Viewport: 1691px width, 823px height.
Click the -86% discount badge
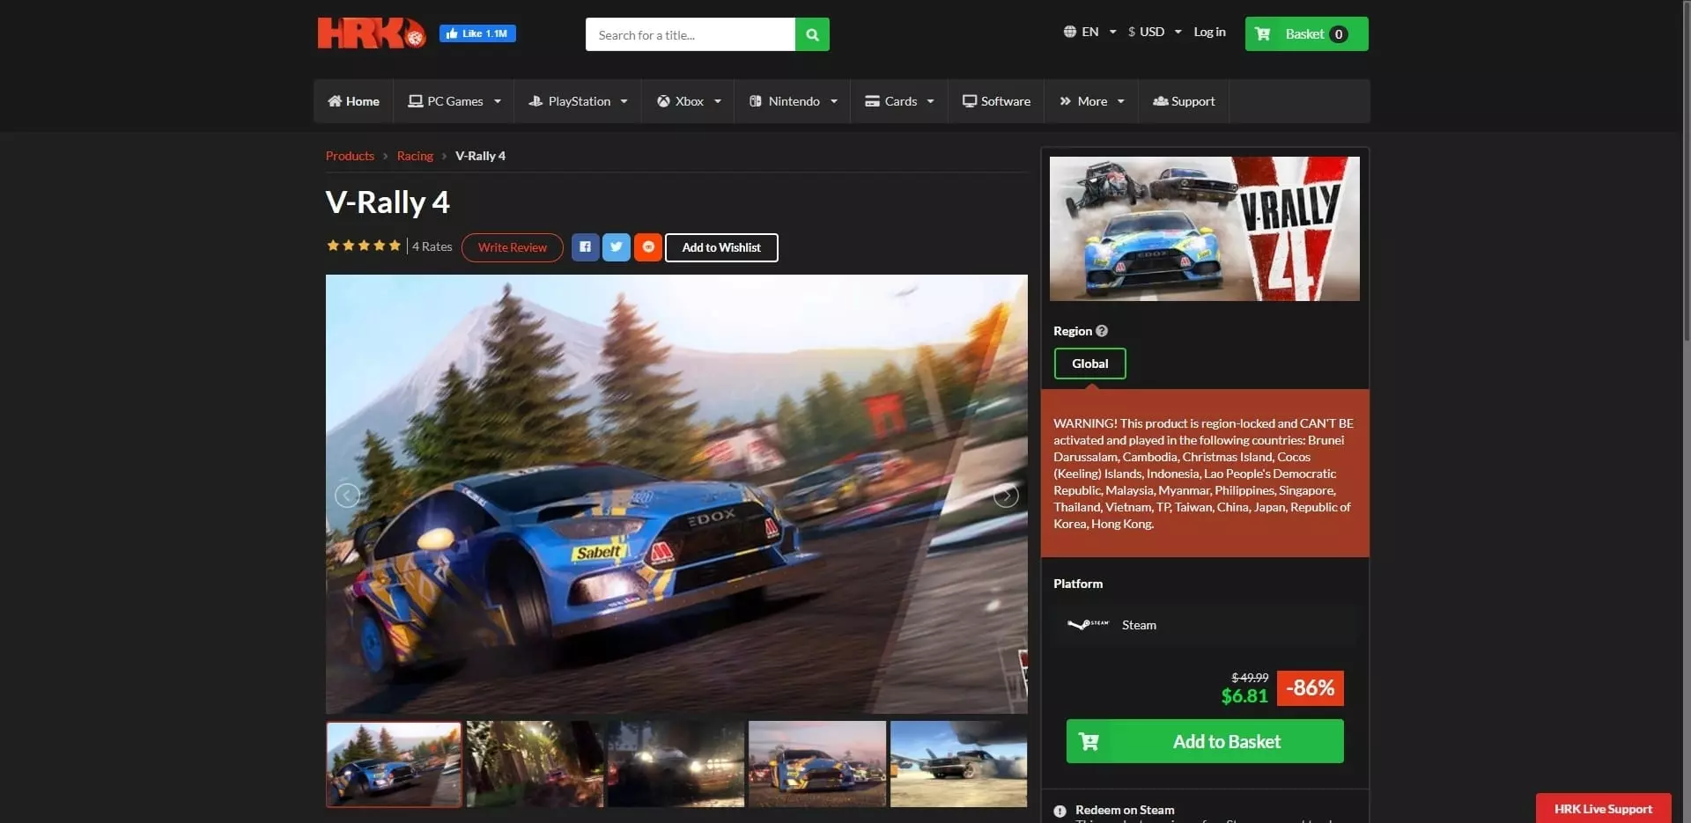tap(1310, 687)
